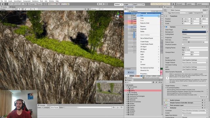Viewport: 210px width, 118px height.
Task: Toggle Post-process Layer enabled checkbox
Action: tap(169, 105)
